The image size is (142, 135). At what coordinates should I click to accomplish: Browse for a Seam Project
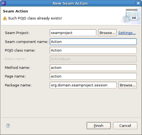tap(107, 33)
